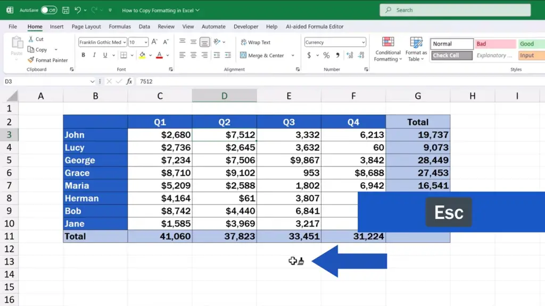Image resolution: width=545 pixels, height=306 pixels.
Task: Click the Insert Function fx icon
Action: [129, 81]
